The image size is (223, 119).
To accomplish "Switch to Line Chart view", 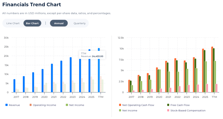I will pyautogui.click(x=13, y=23).
